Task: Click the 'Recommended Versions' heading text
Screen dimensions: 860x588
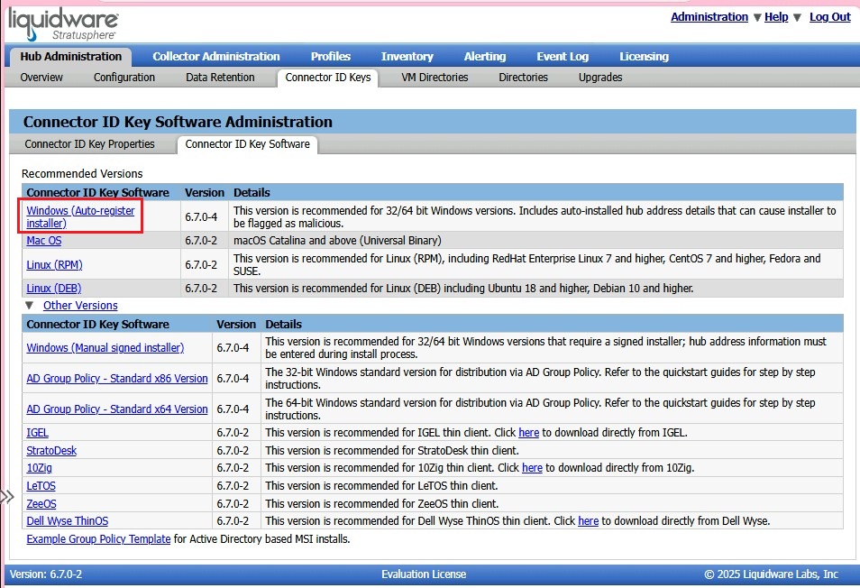Action: coord(82,174)
